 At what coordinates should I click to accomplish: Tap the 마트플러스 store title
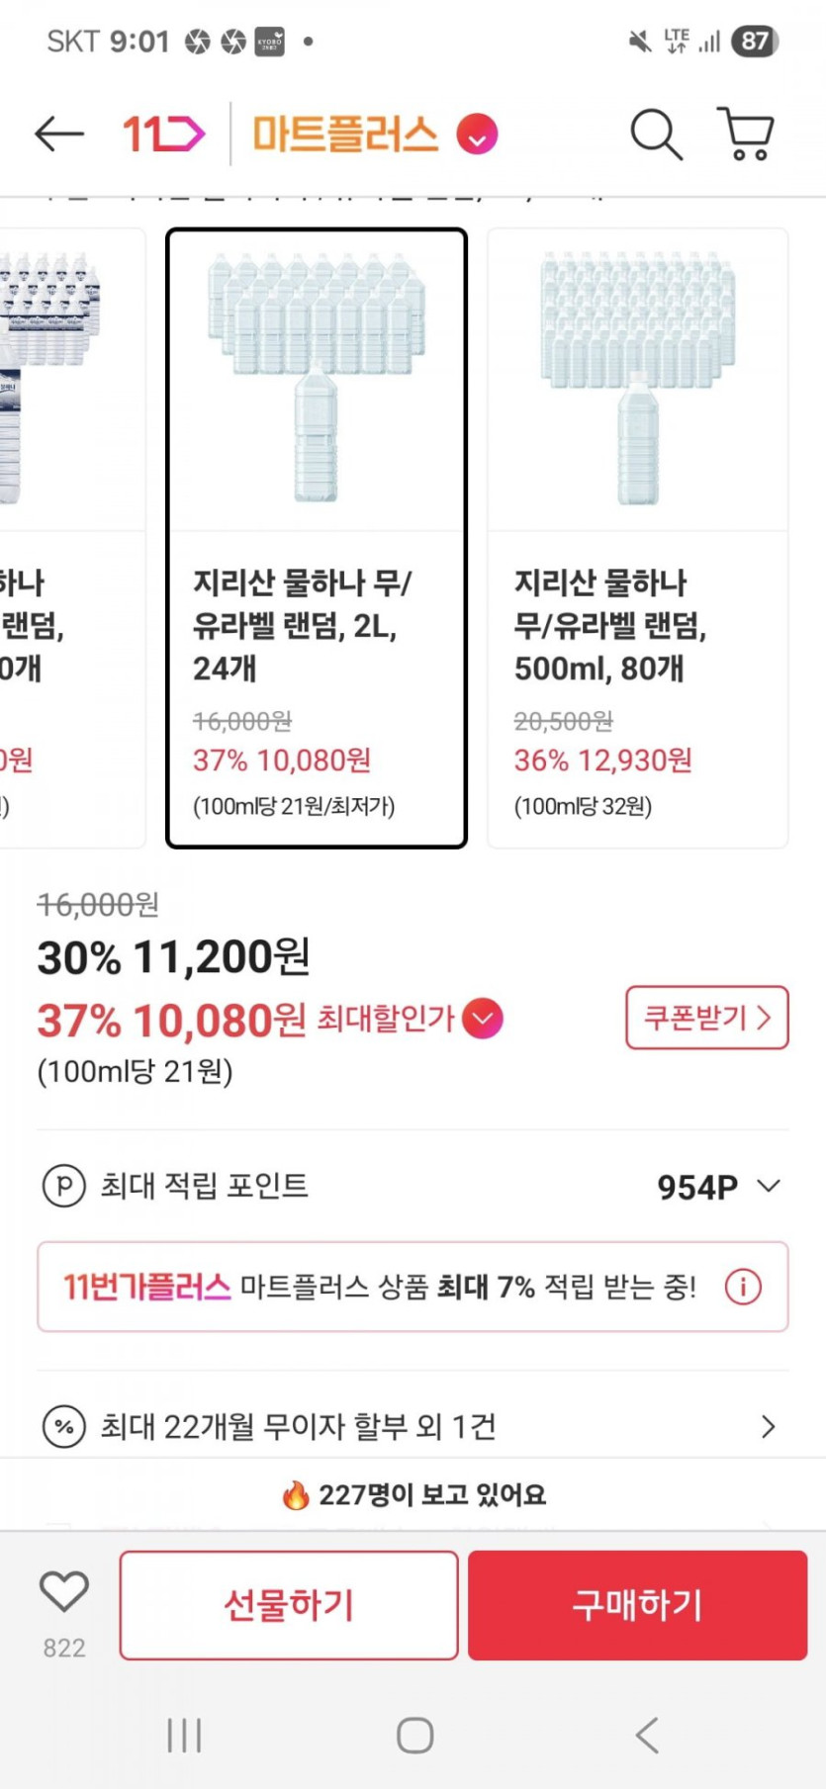coord(345,134)
